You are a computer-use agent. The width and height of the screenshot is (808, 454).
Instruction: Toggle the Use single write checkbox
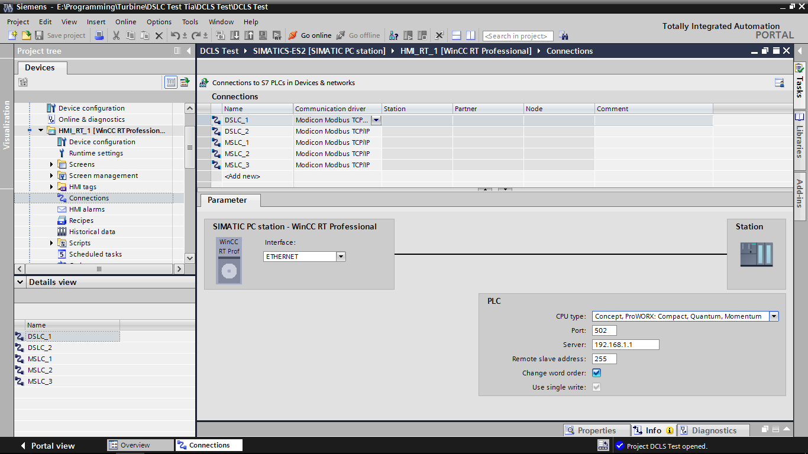tap(596, 387)
